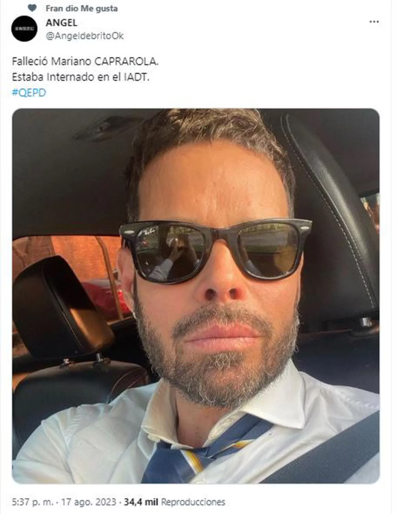Open the attached photo of the man in sunglasses
The height and width of the screenshot is (514, 396).
coord(195,296)
